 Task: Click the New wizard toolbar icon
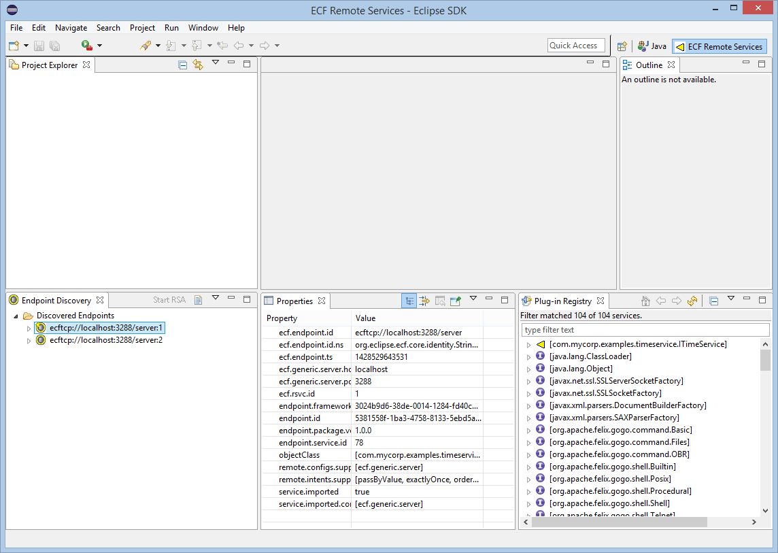(x=14, y=46)
